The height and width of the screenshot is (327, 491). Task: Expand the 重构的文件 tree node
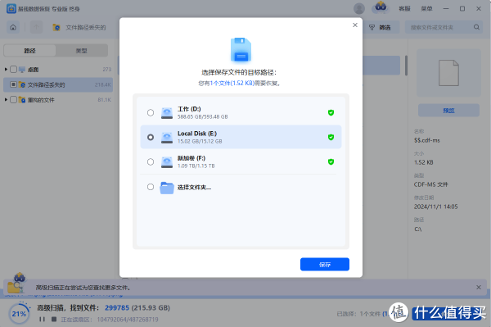tap(6, 100)
